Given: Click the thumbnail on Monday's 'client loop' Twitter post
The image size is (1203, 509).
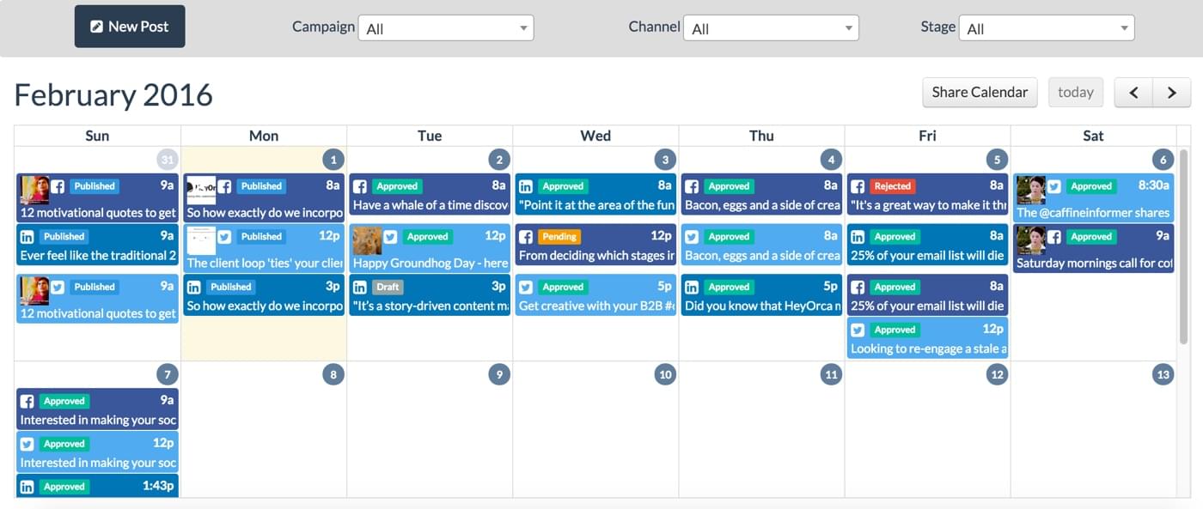Looking at the screenshot, I should [x=201, y=240].
